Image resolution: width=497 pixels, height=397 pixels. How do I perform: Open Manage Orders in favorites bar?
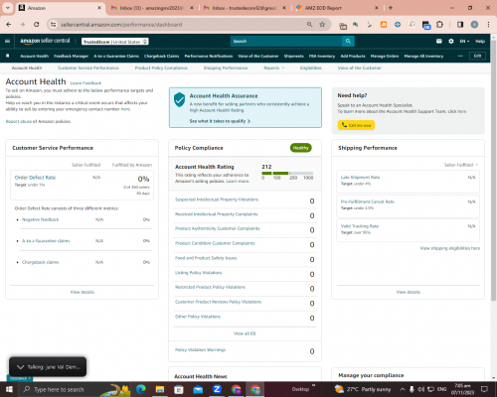pyautogui.click(x=385, y=56)
